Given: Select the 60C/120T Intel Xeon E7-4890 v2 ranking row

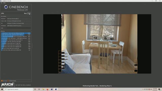Looking at the screenshot, I should [x=16, y=35].
